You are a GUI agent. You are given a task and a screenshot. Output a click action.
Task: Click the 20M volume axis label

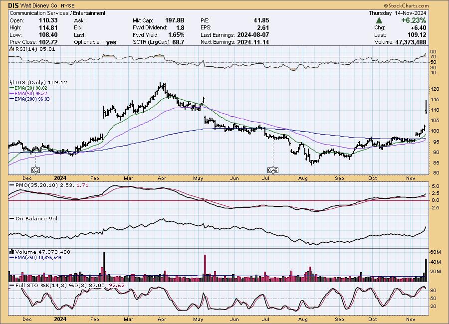(x=436, y=272)
